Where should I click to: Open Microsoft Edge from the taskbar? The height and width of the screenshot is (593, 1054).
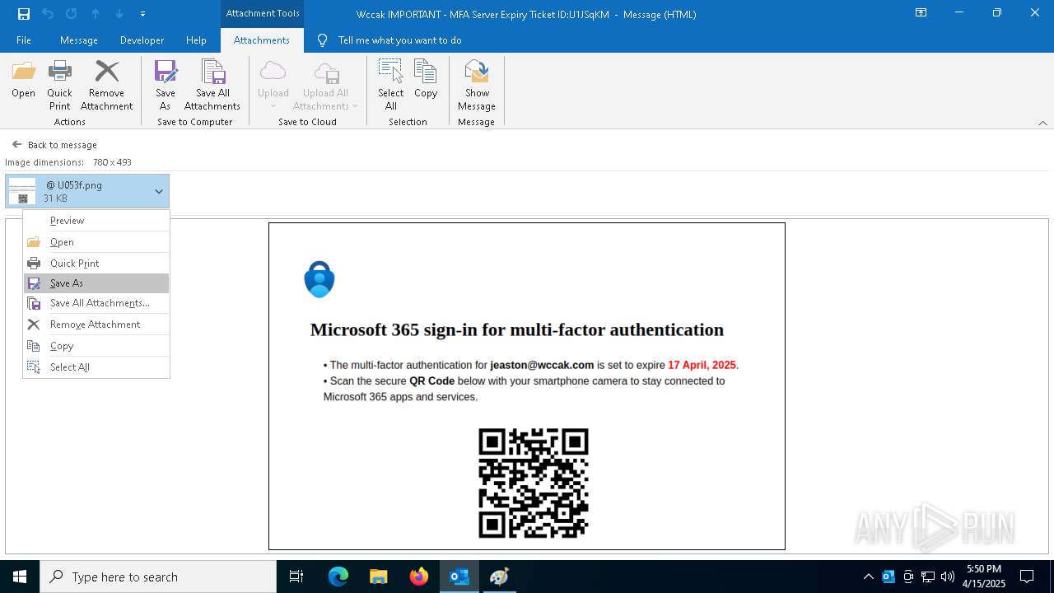point(338,577)
